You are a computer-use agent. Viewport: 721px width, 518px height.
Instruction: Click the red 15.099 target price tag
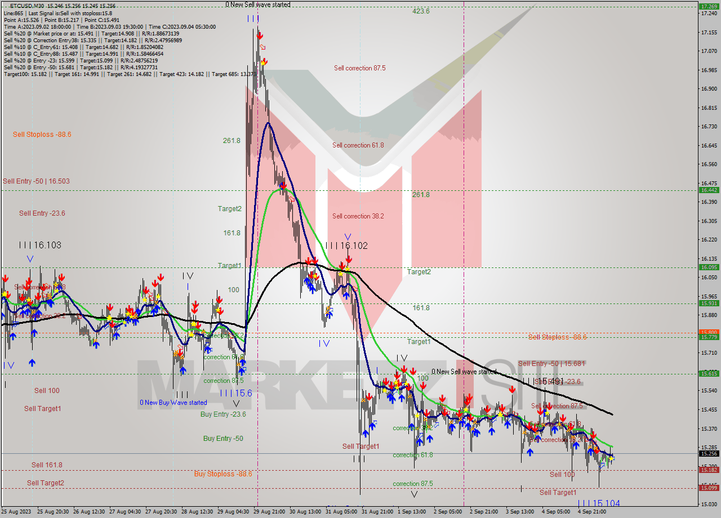(x=709, y=488)
